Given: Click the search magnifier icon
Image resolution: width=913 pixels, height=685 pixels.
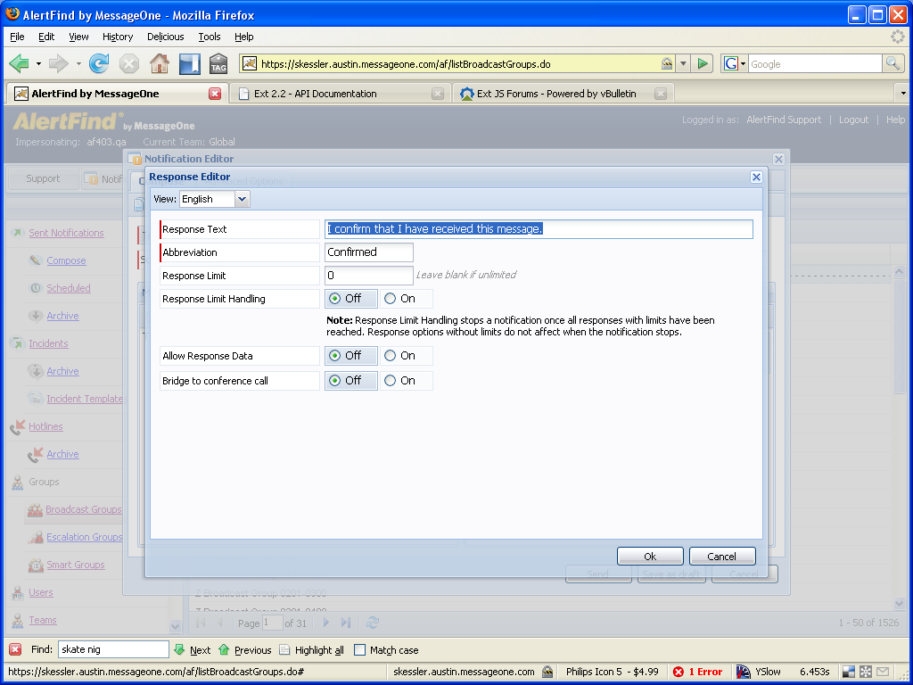Looking at the screenshot, I should click(x=892, y=63).
